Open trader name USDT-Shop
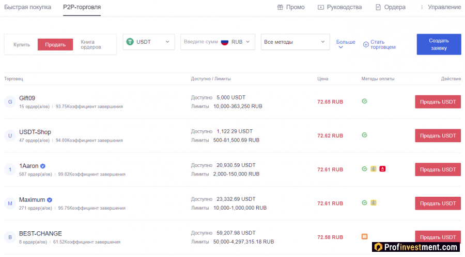 click(x=35, y=132)
